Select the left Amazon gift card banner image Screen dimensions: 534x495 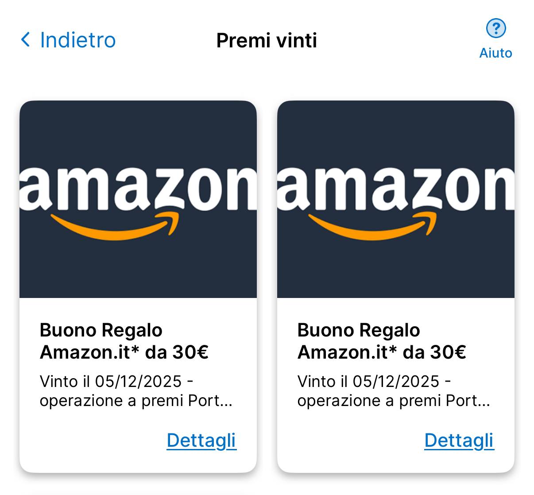pyautogui.click(x=138, y=133)
